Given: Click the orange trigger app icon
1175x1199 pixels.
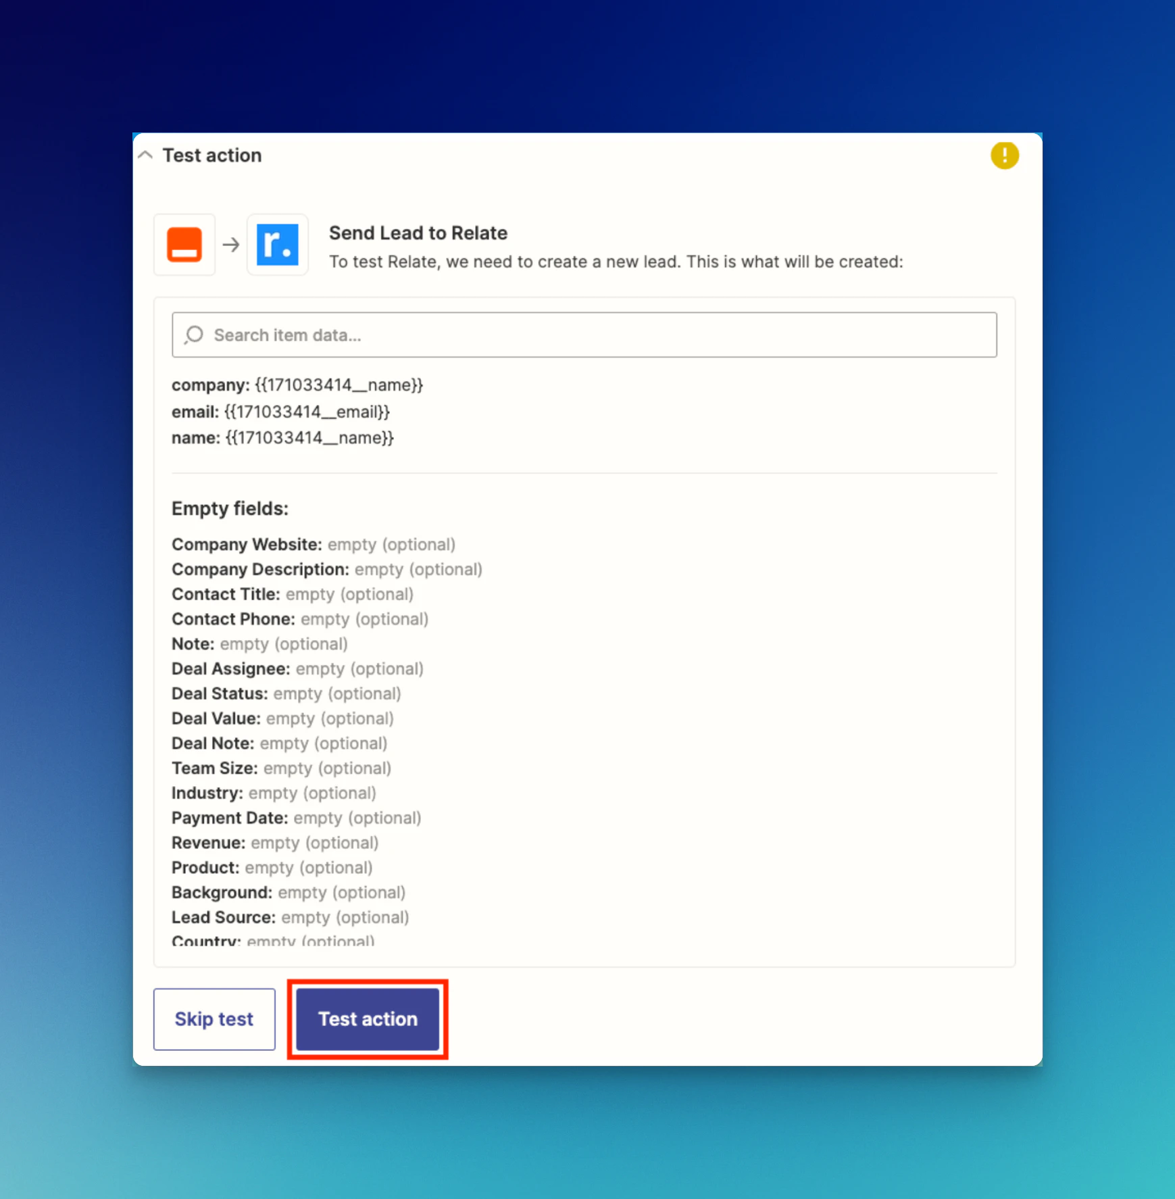Looking at the screenshot, I should [184, 245].
